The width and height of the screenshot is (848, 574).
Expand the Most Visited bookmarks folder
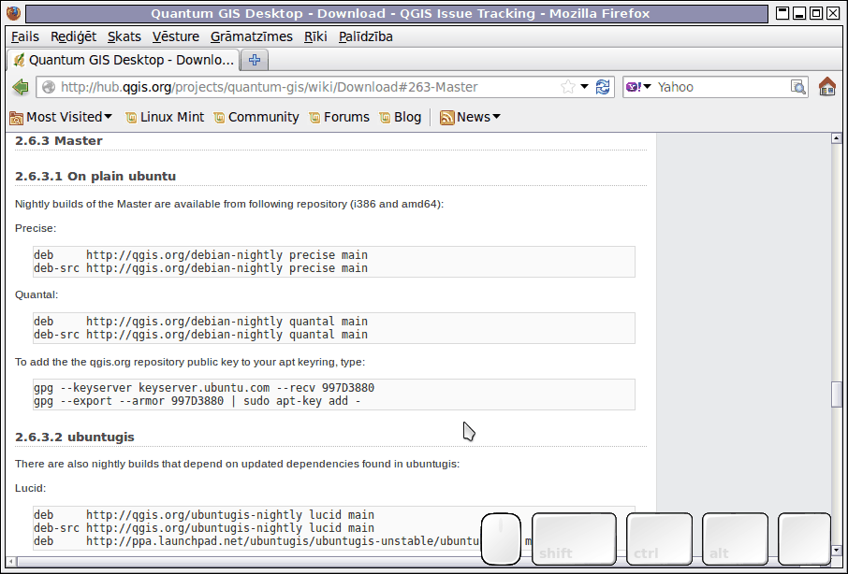61,117
